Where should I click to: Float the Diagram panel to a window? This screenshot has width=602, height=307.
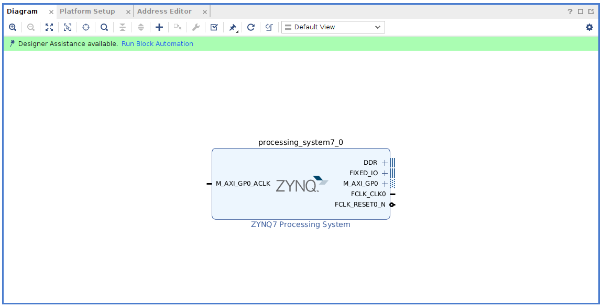[591, 12]
